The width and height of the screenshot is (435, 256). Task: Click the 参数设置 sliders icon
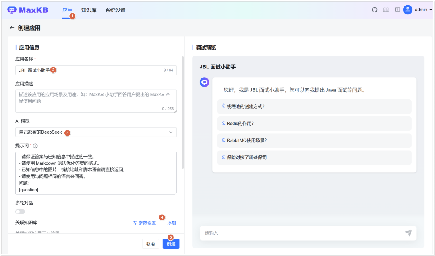point(135,223)
